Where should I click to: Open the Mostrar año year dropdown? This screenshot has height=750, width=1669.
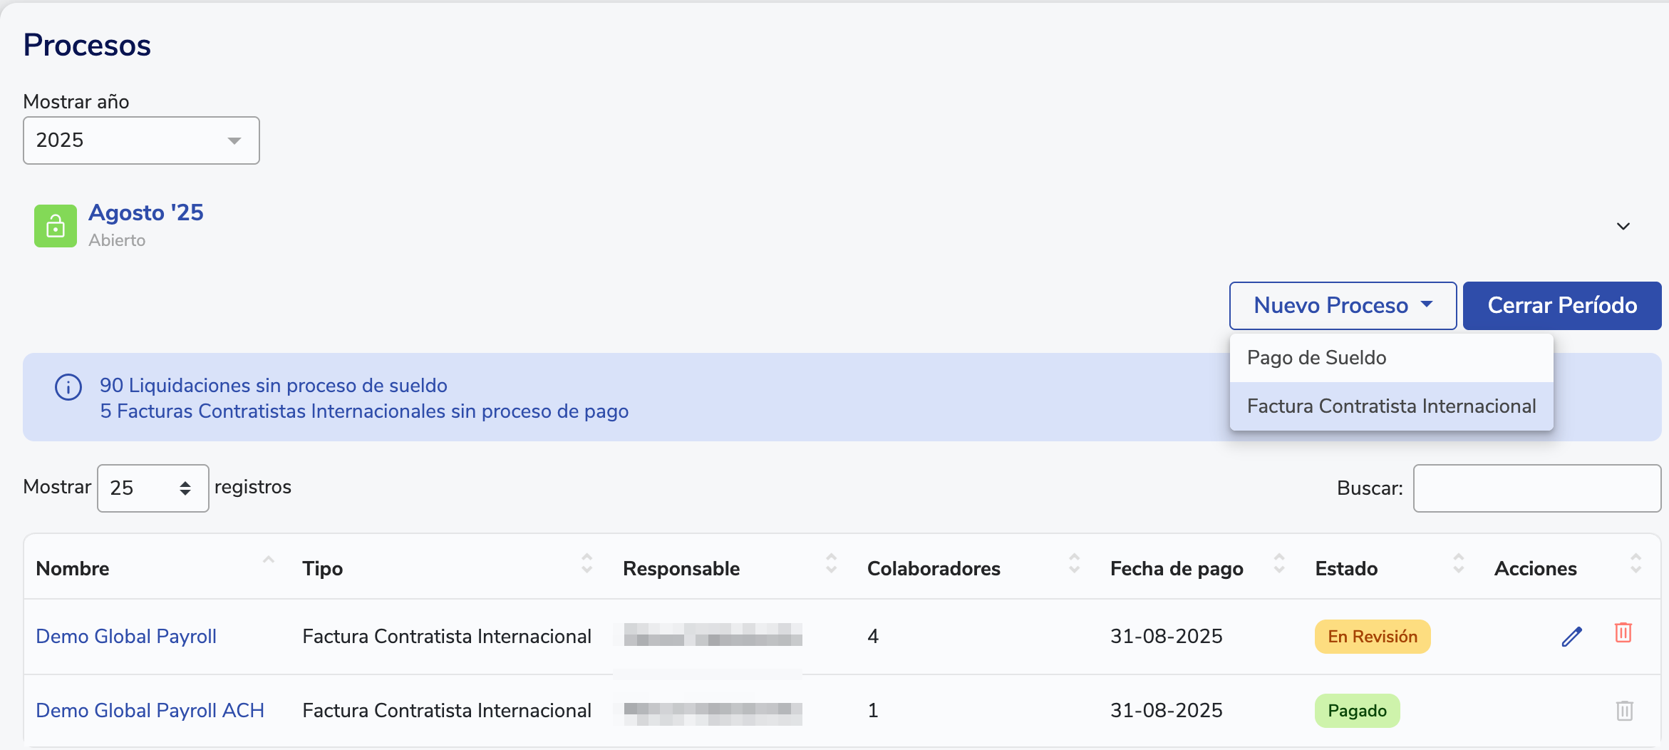click(141, 140)
